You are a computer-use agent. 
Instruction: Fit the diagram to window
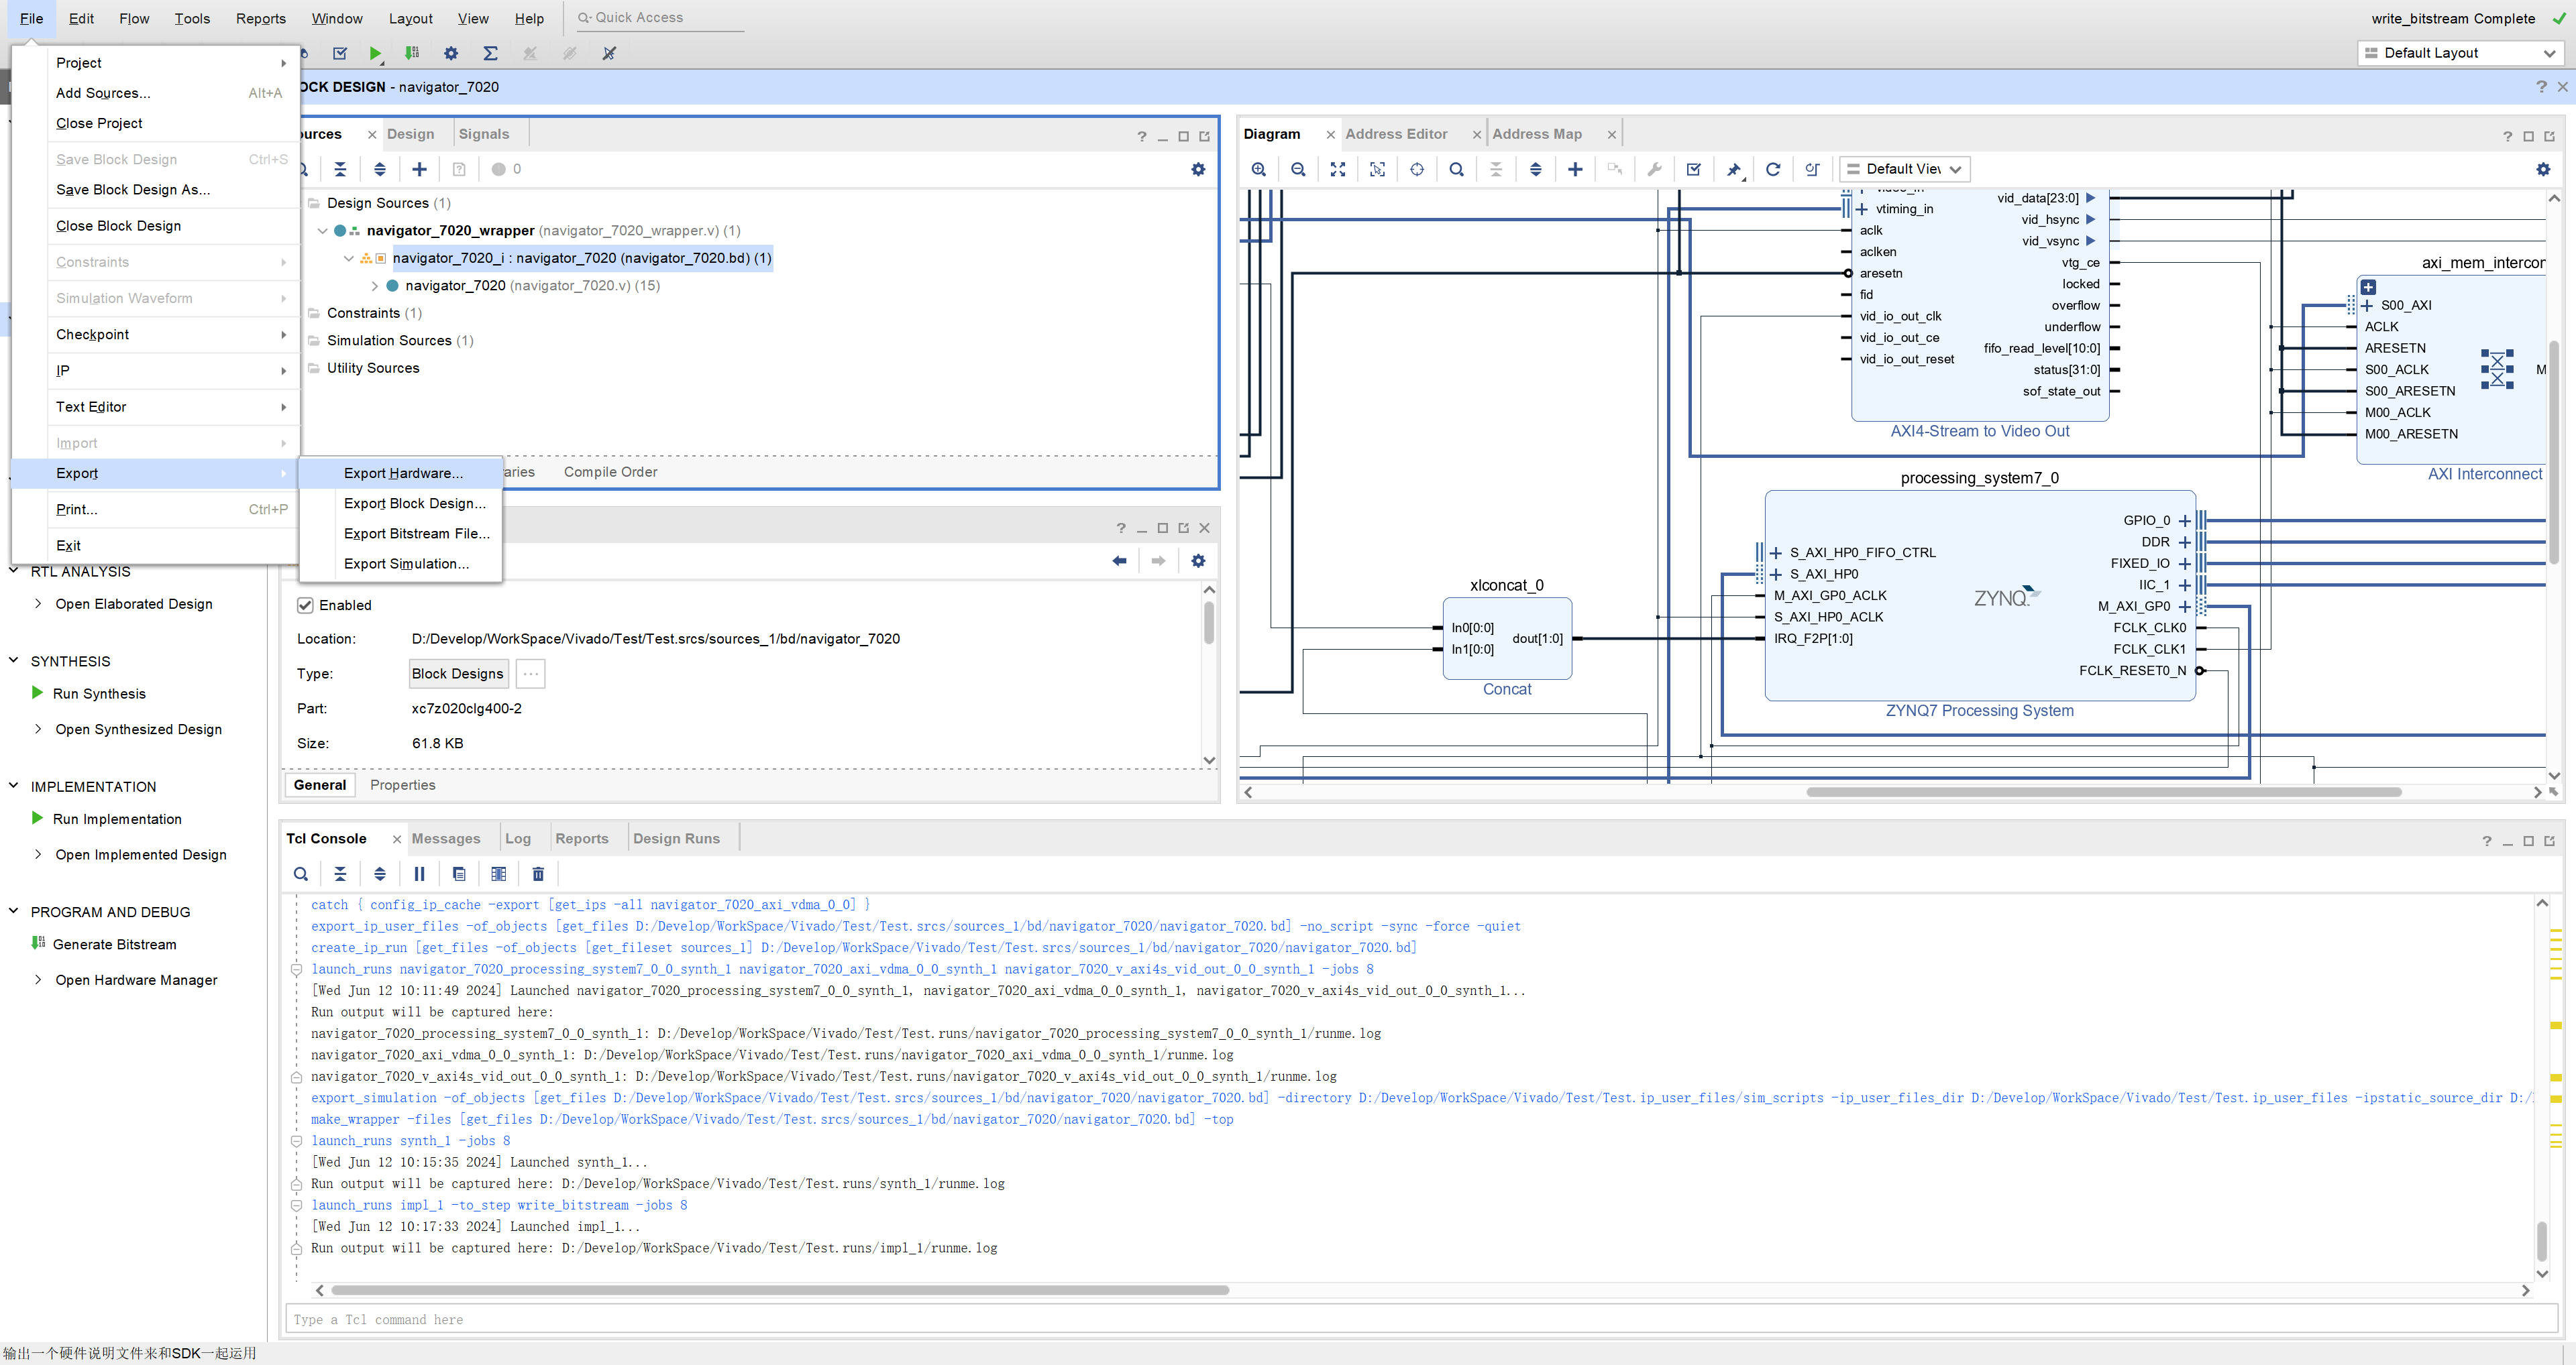[x=1337, y=169]
